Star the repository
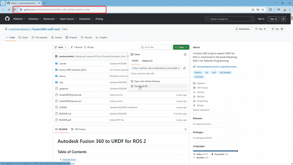Viewport: 293px width, 165px height. pyautogui.click(x=278, y=29)
